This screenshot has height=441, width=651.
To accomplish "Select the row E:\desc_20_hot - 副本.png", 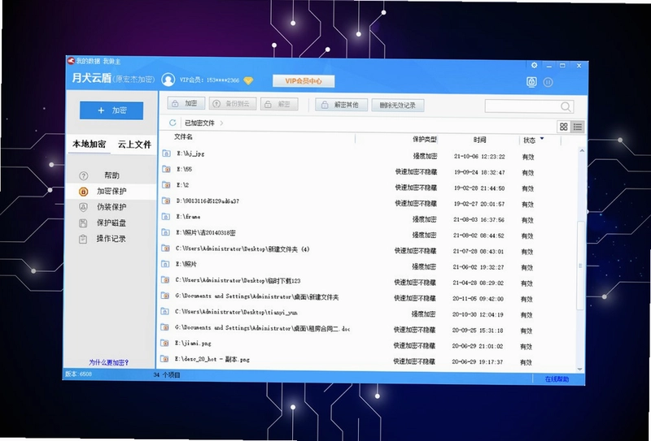I will (x=368, y=360).
